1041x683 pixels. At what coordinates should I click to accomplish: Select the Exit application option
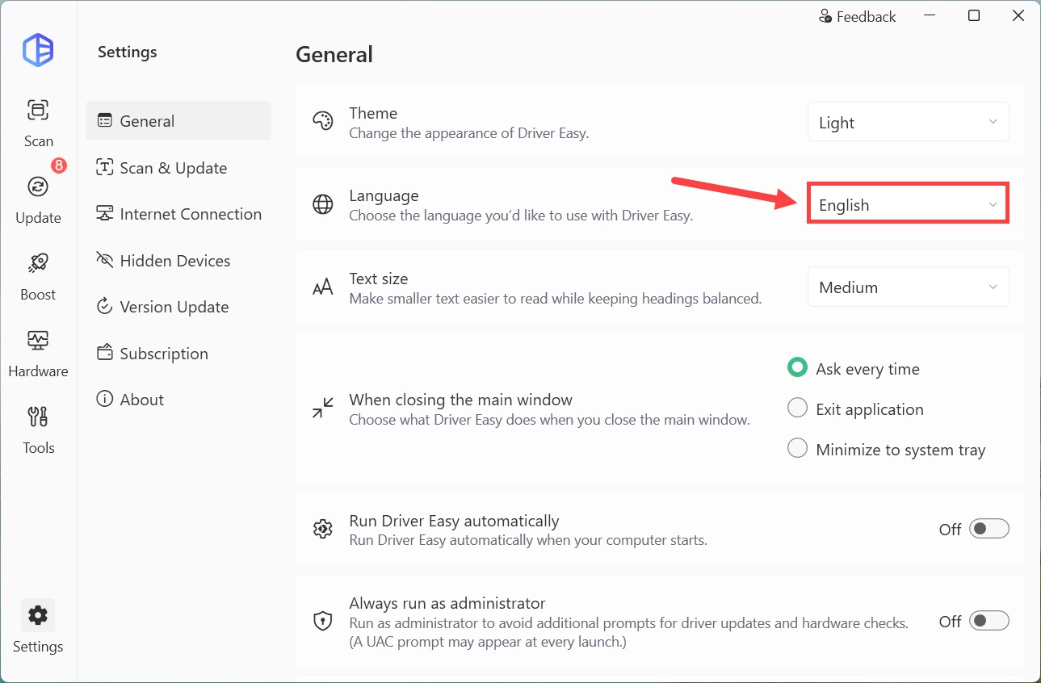click(856, 409)
